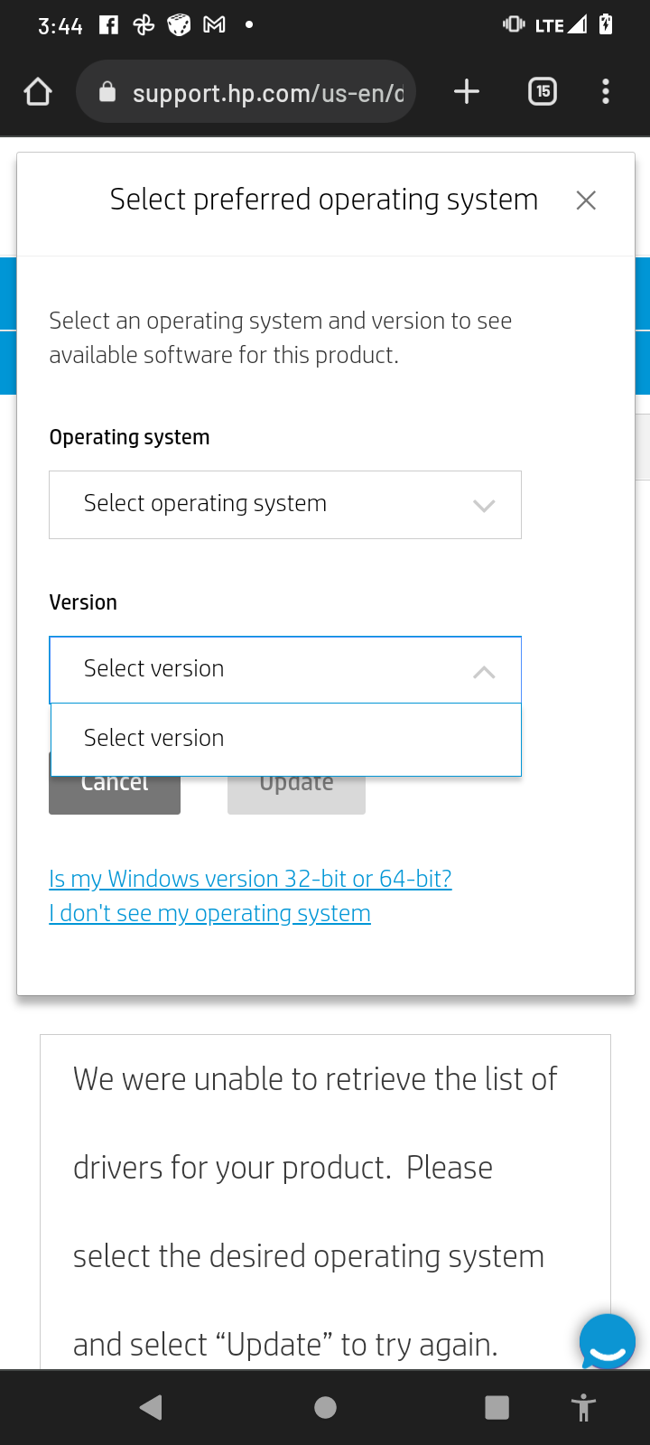
Task: Tap the Operating system field label
Action: tap(129, 437)
